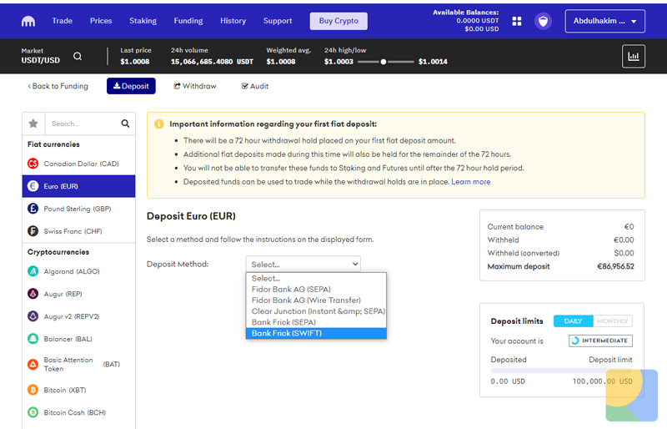Open the Staking menu
Screen dimensions: 667x429
click(x=143, y=21)
